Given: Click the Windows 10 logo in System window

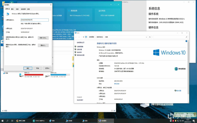Looking at the screenshot, I should [x=169, y=52].
